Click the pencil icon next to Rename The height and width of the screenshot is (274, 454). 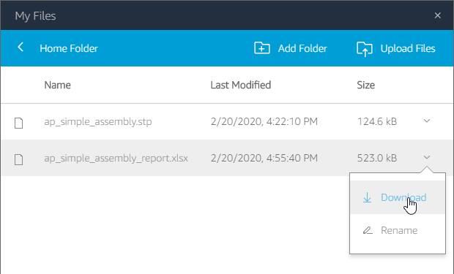pos(368,230)
